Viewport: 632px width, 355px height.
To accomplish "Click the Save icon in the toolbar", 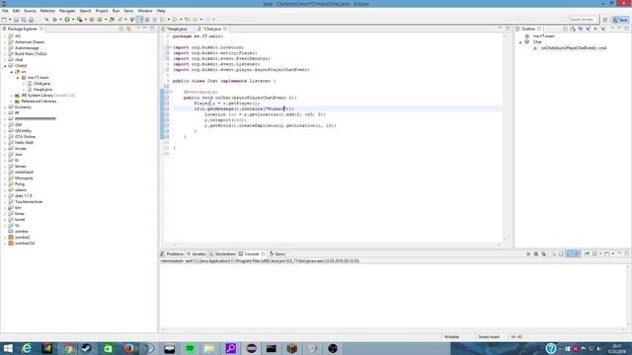I will [17, 20].
